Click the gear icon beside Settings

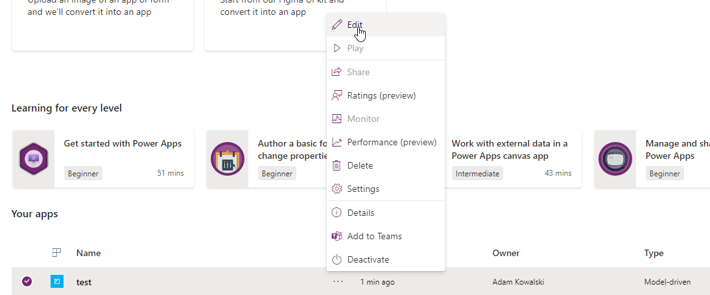[337, 189]
